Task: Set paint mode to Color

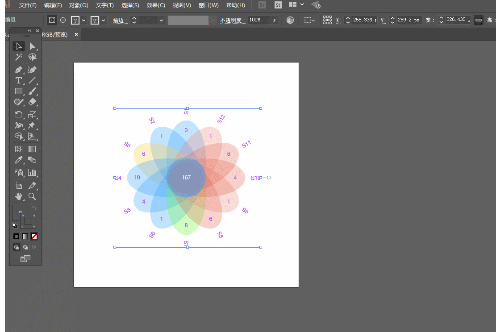Action: 16,236
